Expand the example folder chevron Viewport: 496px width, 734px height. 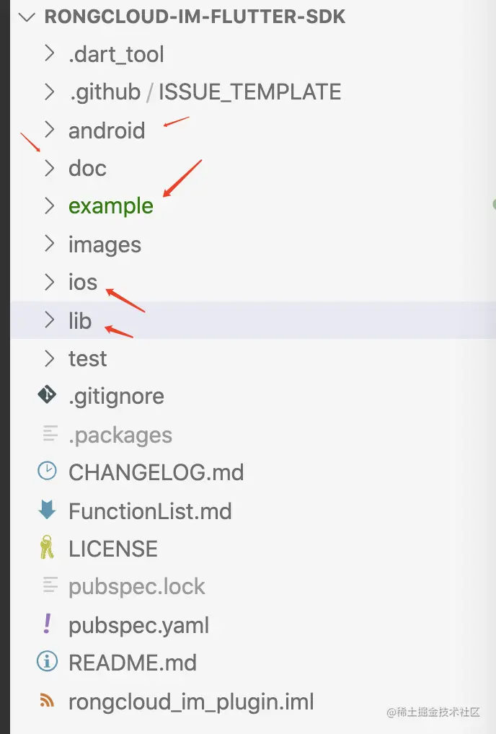pos(49,205)
